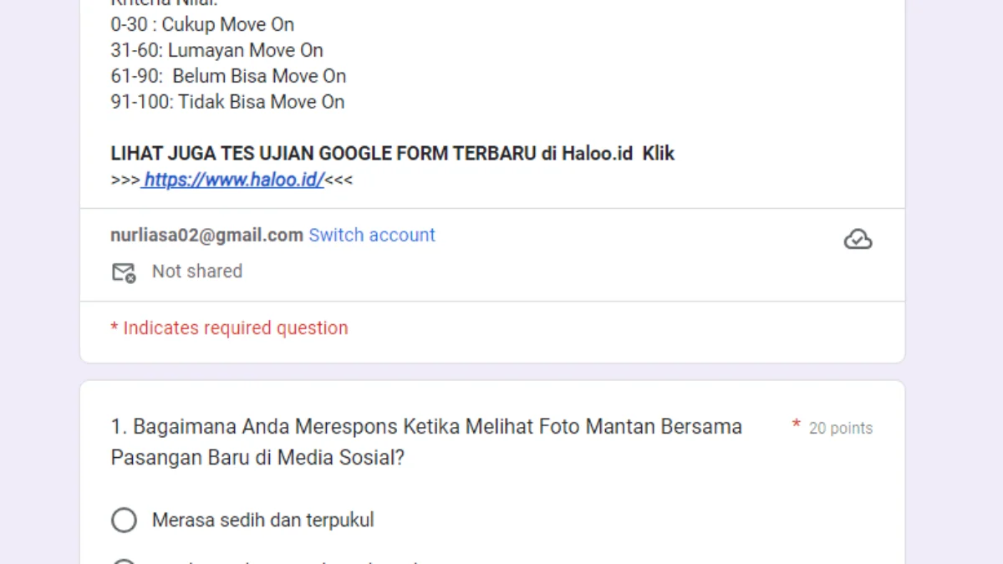
Task: Click the '0-30 : Cukup Move On' line
Action: (202, 24)
